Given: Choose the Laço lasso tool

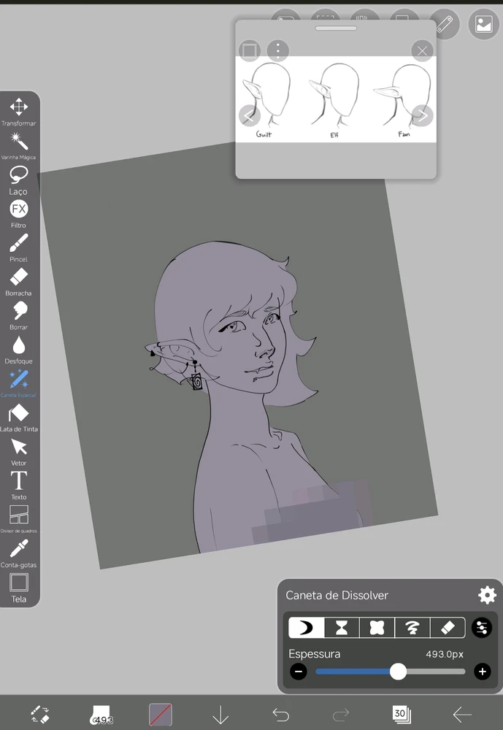Looking at the screenshot, I should pyautogui.click(x=19, y=180).
